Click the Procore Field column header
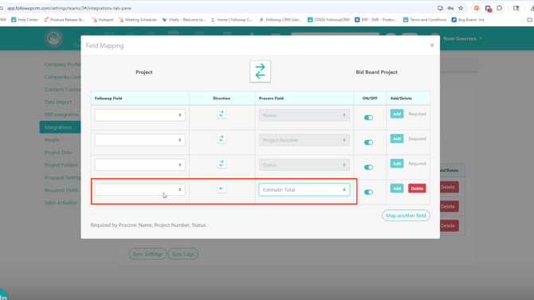534x300 pixels. click(x=271, y=99)
